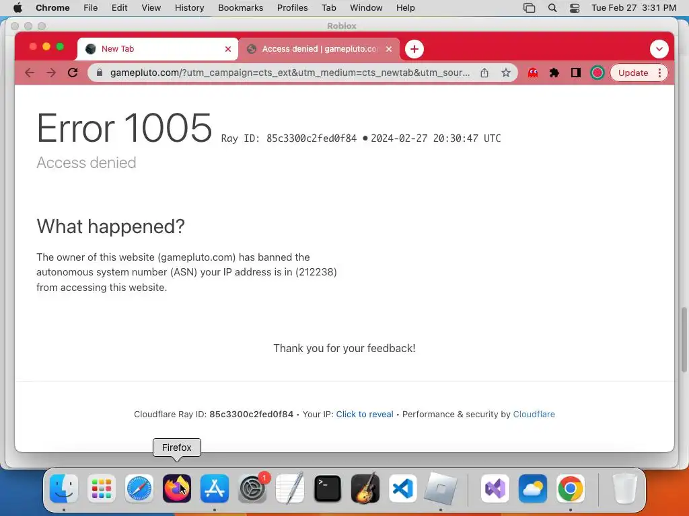
Task: Open Control Center in the menu bar
Action: point(575,8)
